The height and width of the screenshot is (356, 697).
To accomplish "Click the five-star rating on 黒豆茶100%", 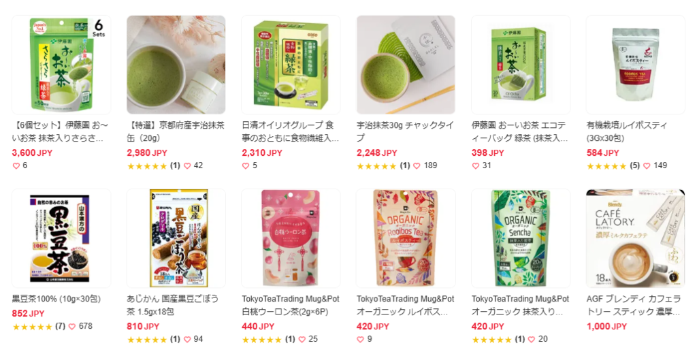I will pyautogui.click(x=33, y=327).
